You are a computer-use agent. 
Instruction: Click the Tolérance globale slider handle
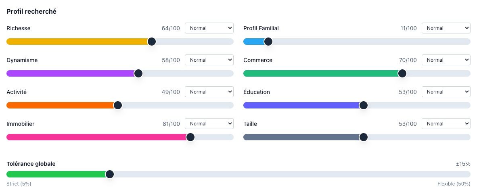110,174
